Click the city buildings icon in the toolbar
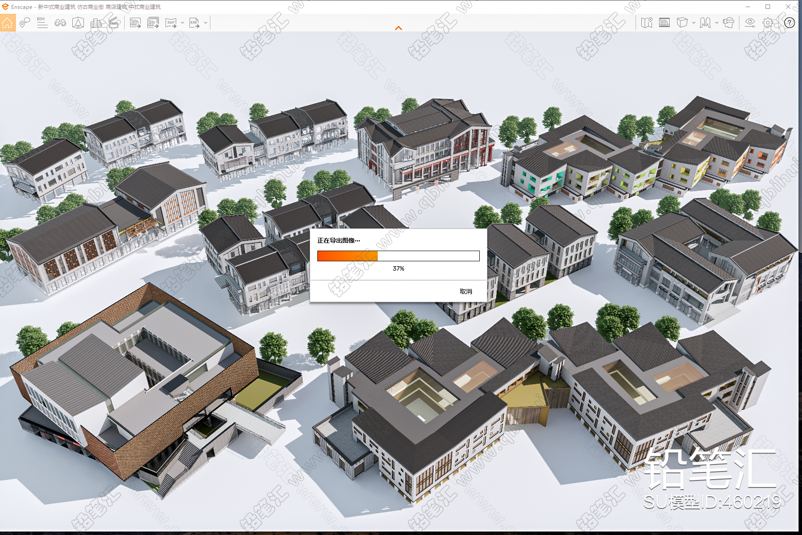802x535 pixels. tap(96, 23)
